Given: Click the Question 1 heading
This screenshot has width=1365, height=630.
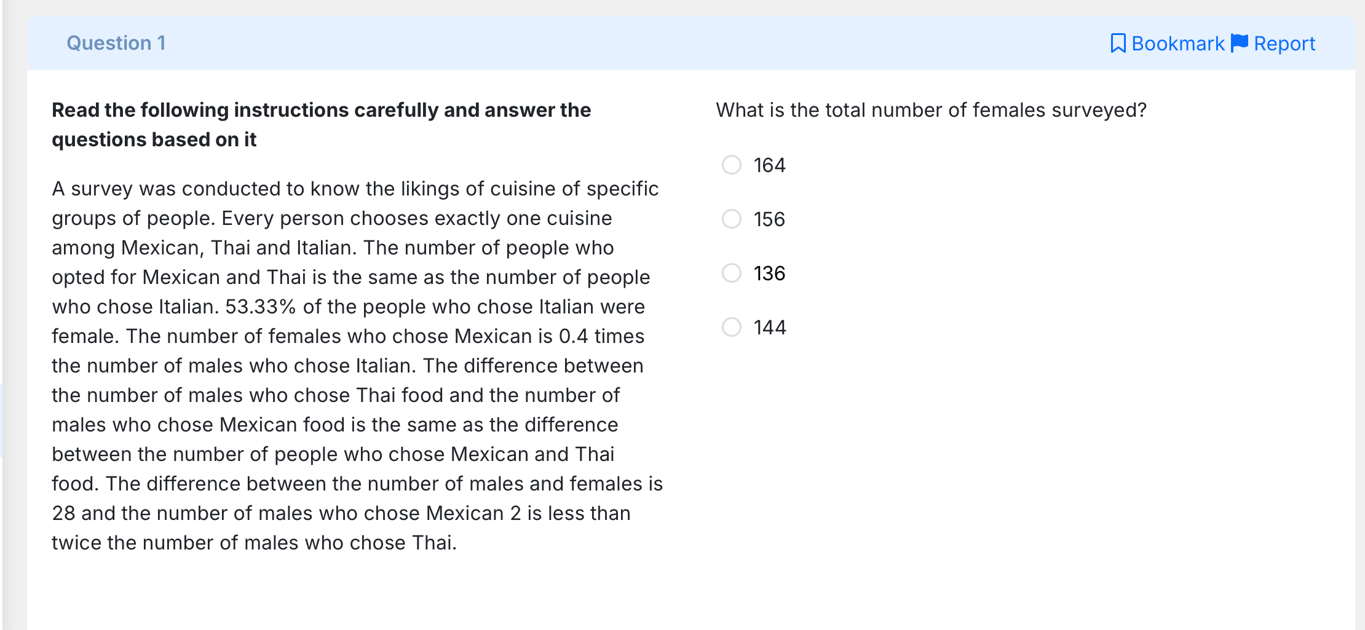Looking at the screenshot, I should (x=116, y=43).
